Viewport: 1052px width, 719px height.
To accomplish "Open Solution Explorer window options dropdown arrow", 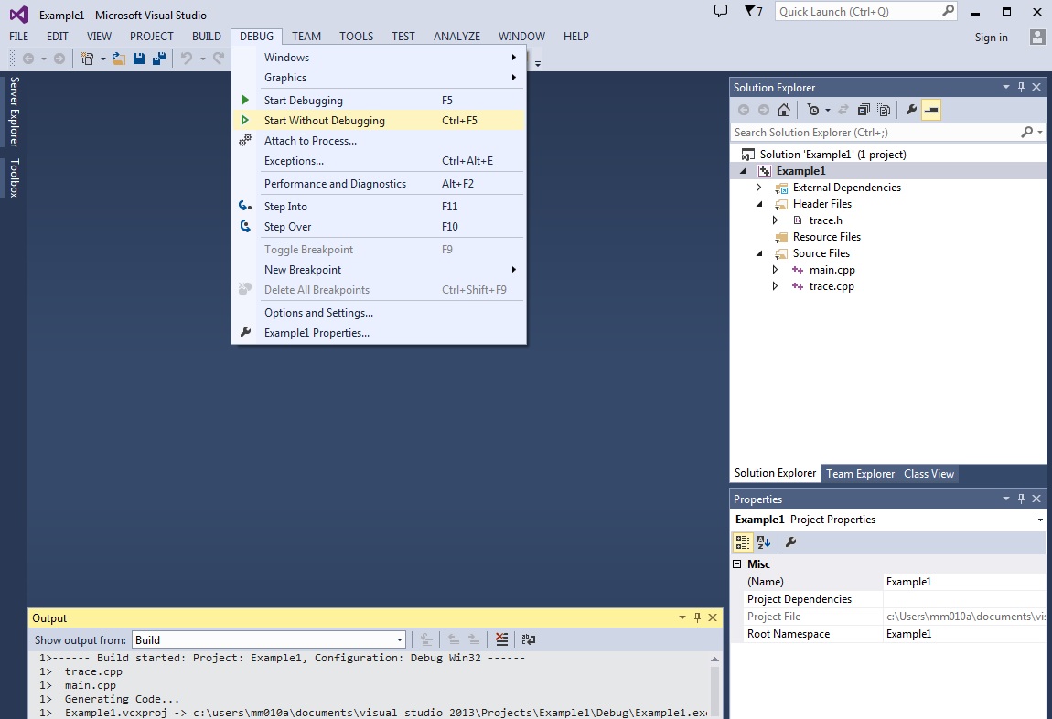I will (x=1005, y=87).
